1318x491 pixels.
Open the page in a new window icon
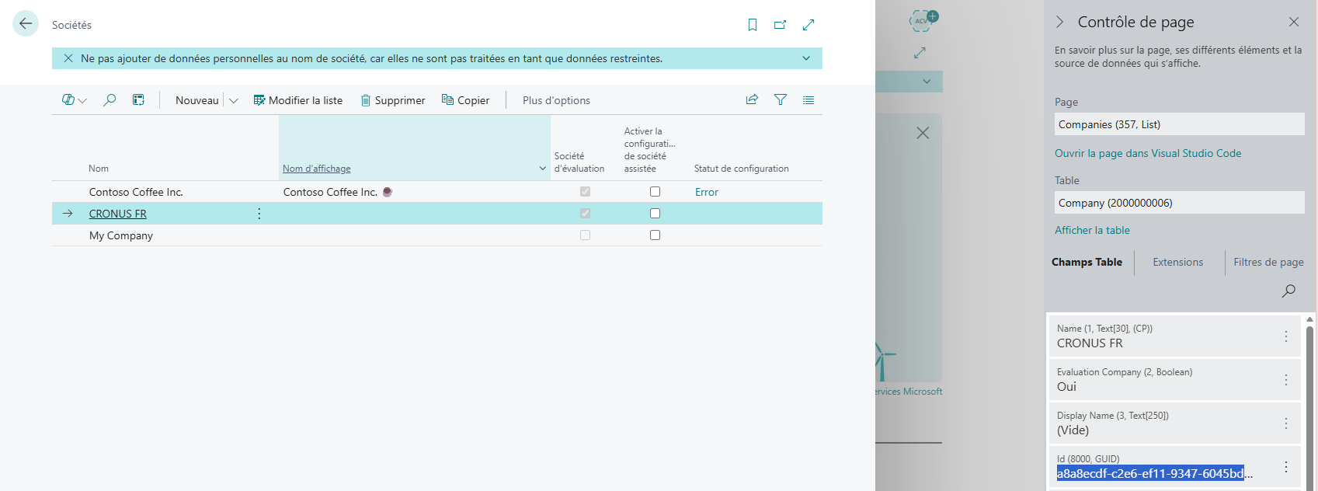tap(780, 25)
